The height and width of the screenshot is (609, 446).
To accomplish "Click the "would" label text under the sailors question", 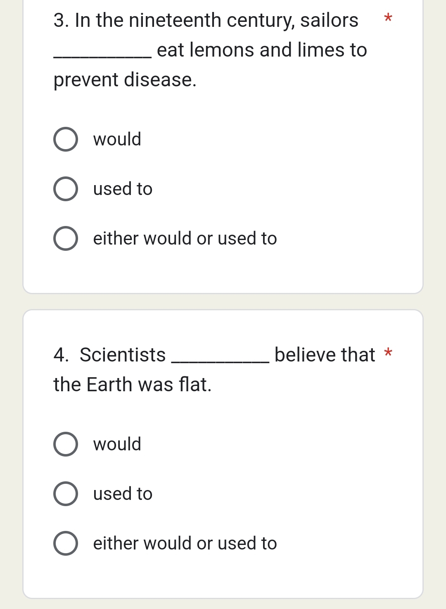I will 117,139.
